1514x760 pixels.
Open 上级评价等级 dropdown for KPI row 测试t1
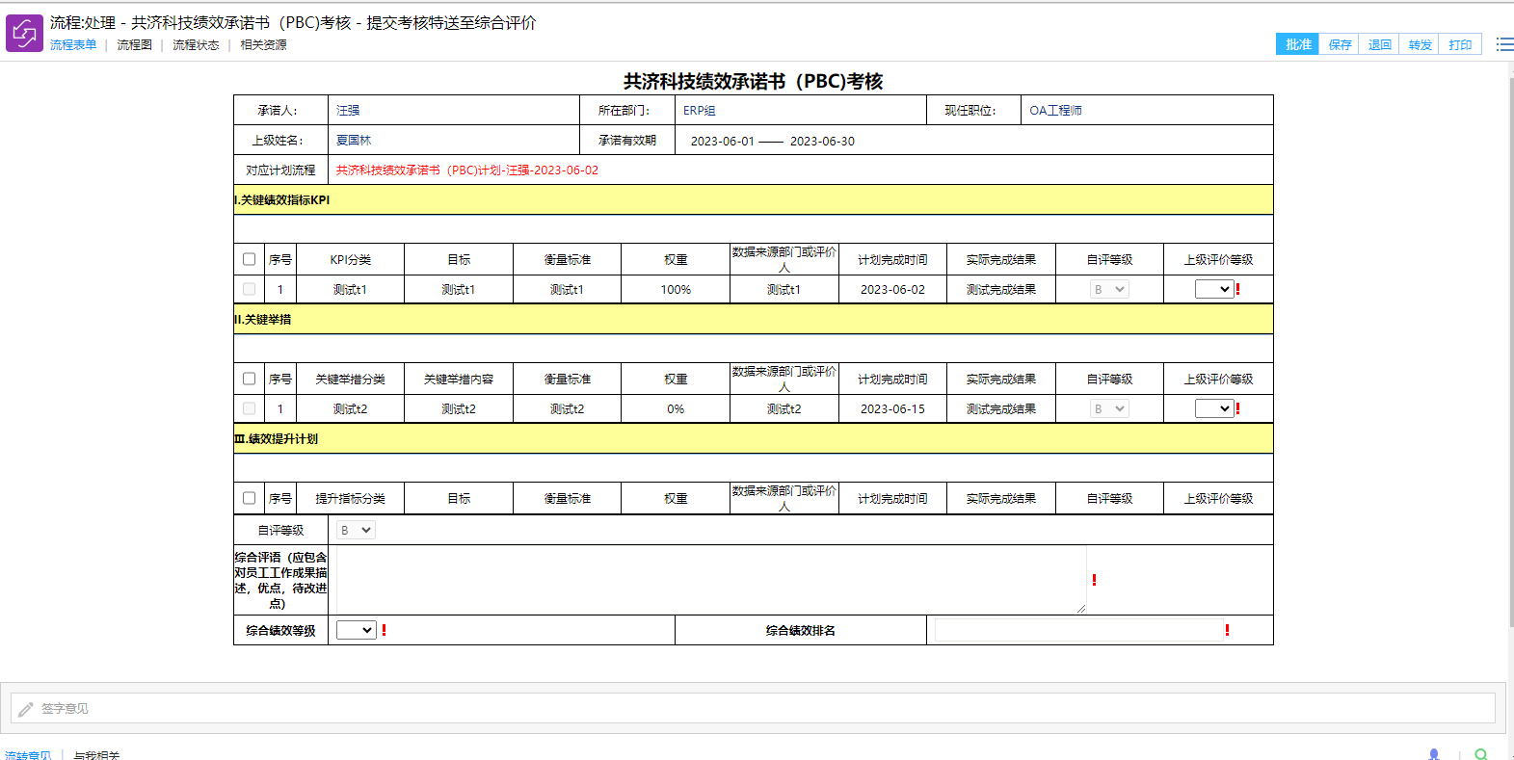pos(1214,289)
